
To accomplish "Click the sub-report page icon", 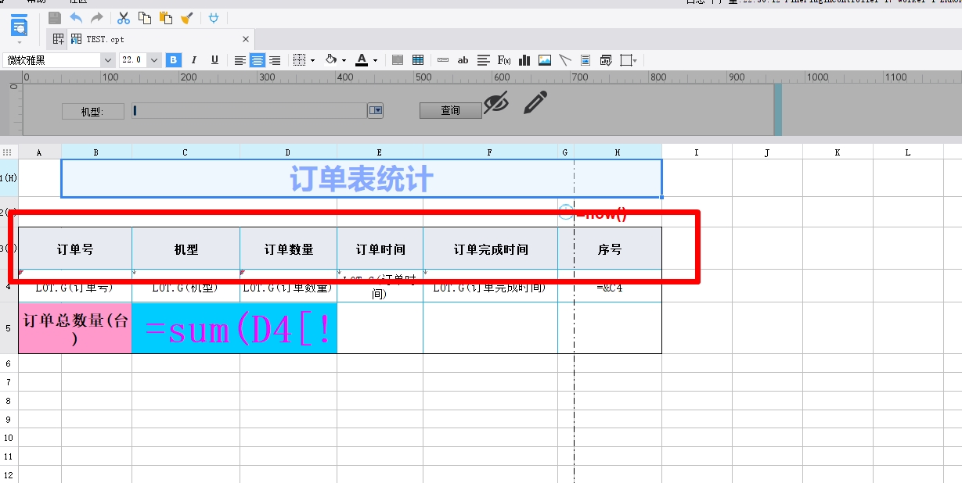I will (x=585, y=60).
